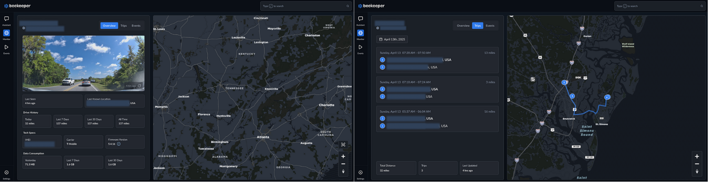Open the dashcam road snapshot thumbnail

point(83,63)
